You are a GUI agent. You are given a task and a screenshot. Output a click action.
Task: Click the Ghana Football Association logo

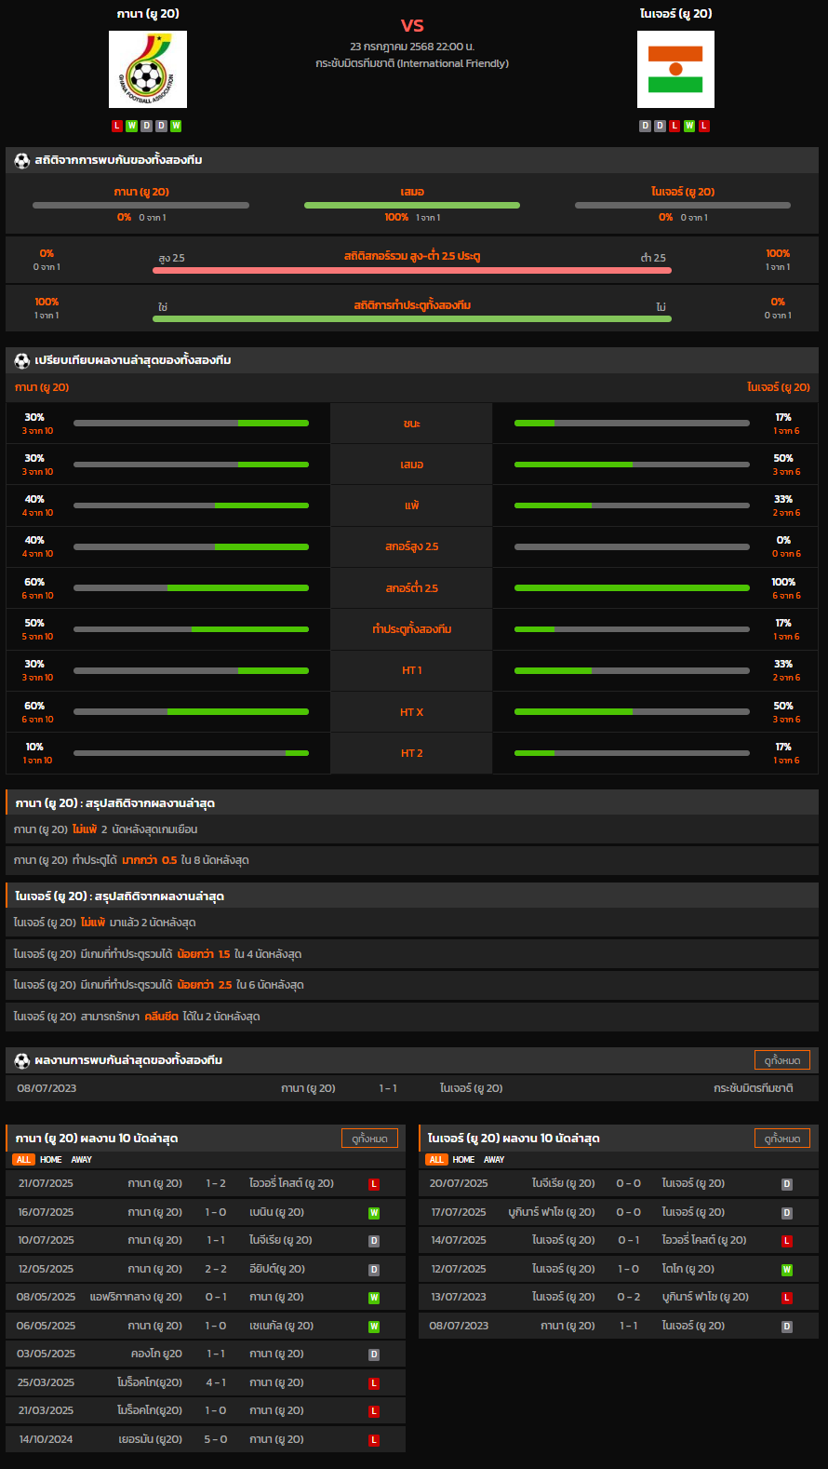tap(148, 69)
